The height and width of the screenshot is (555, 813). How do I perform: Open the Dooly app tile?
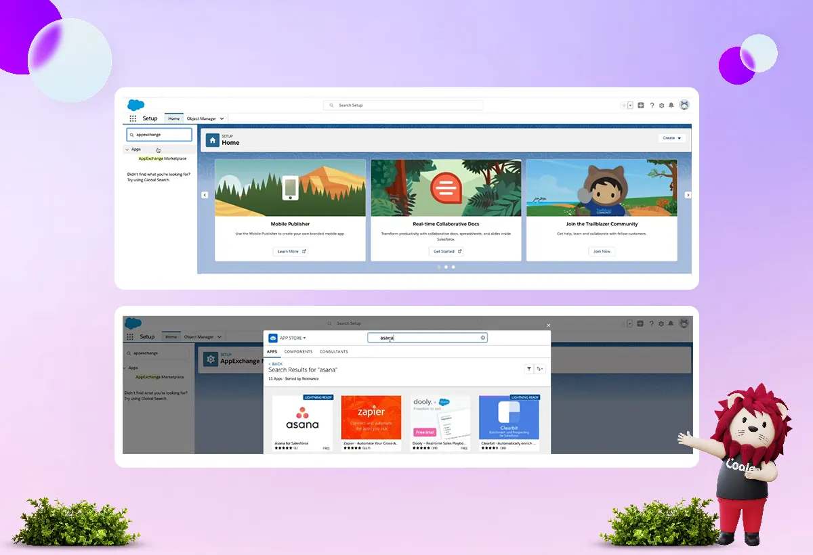pyautogui.click(x=440, y=424)
